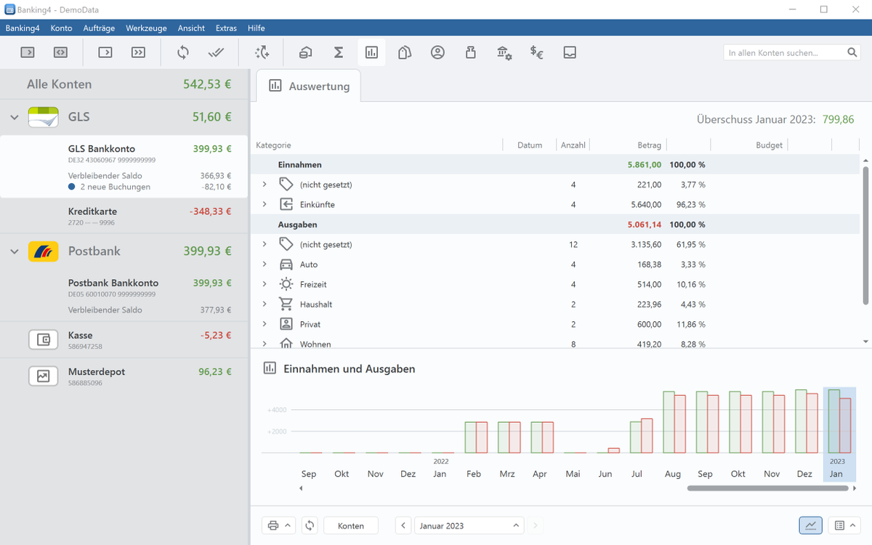This screenshot has width=872, height=545.
Task: Expand the Einkünfte category row
Action: pyautogui.click(x=265, y=205)
